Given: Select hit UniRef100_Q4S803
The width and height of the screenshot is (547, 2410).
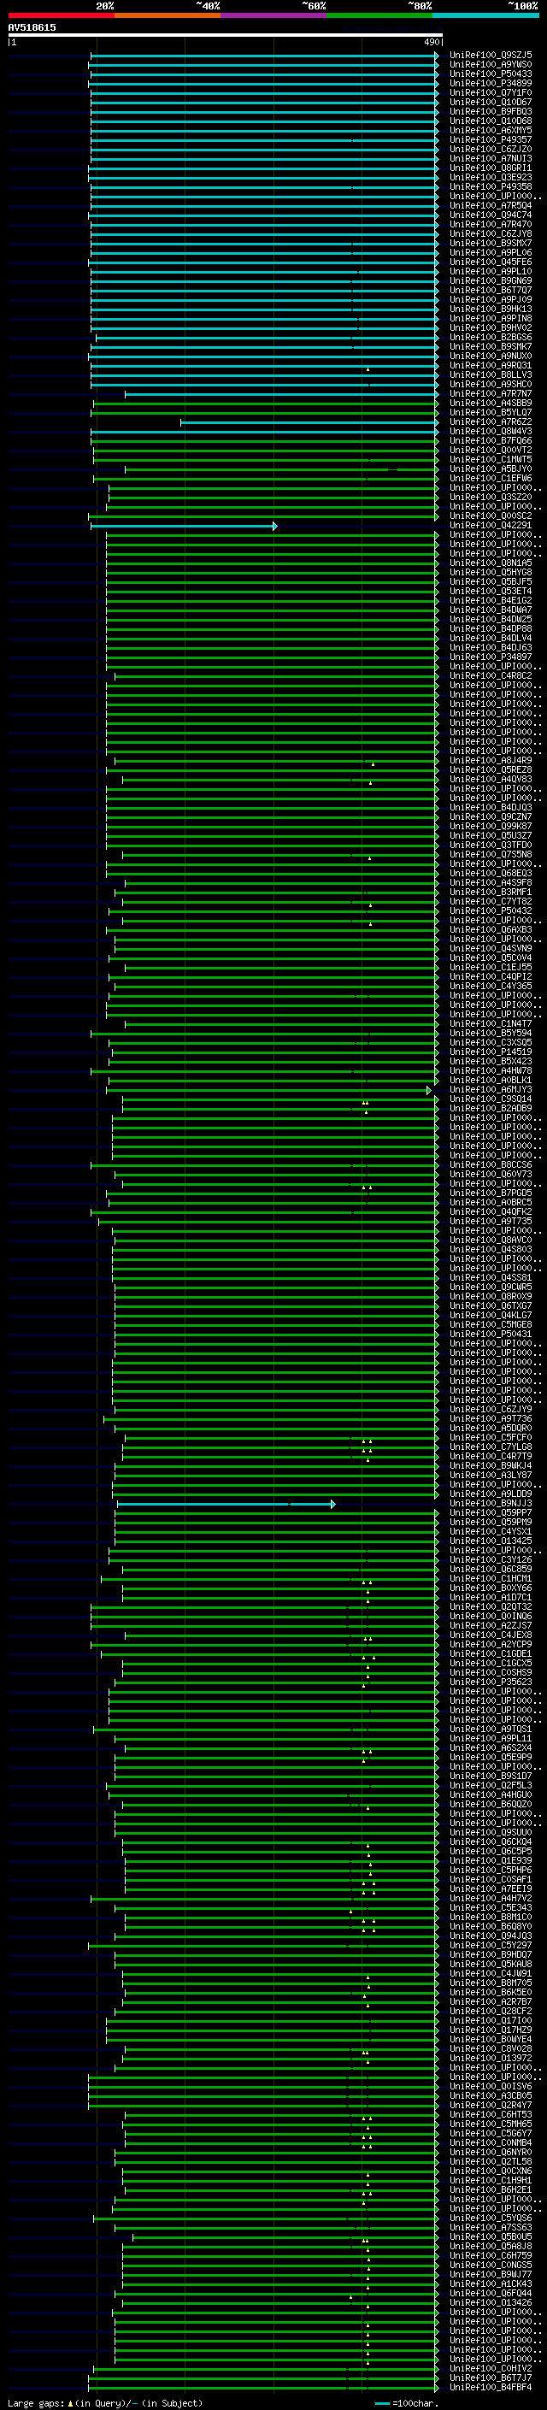Looking at the screenshot, I should click(x=491, y=1250).
